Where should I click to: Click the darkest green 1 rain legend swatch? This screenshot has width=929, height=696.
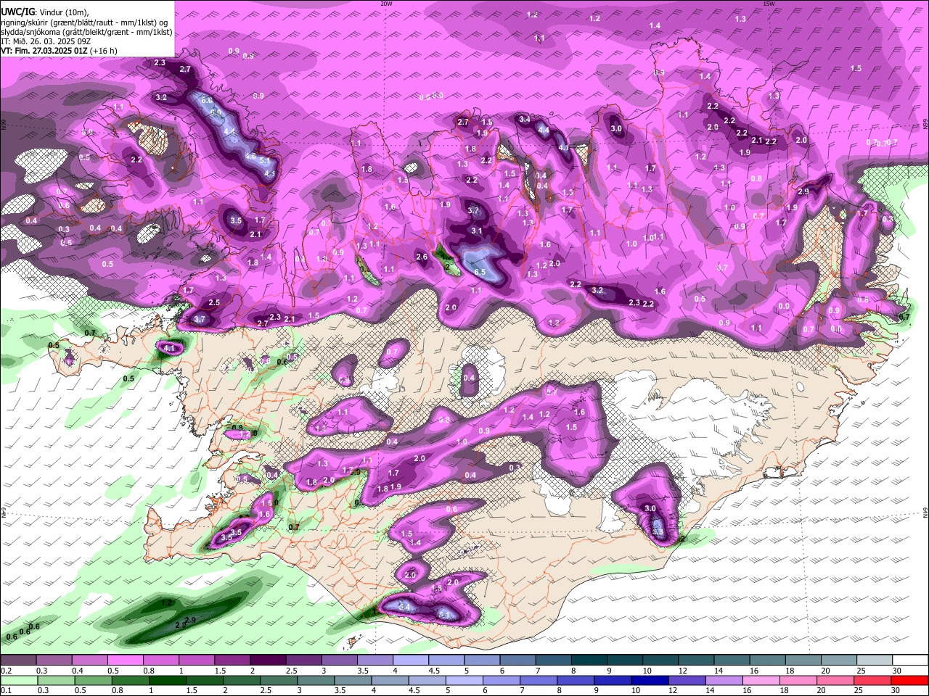pyautogui.click(x=168, y=680)
